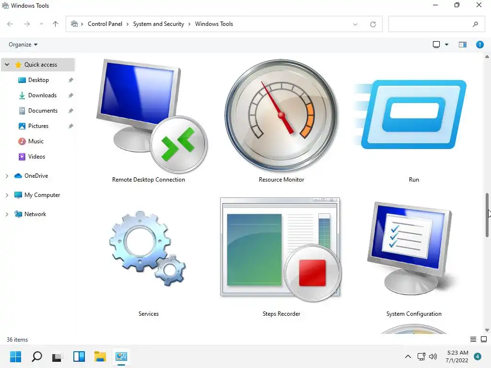
Task: Collapse the Quick access tree
Action: (7, 65)
